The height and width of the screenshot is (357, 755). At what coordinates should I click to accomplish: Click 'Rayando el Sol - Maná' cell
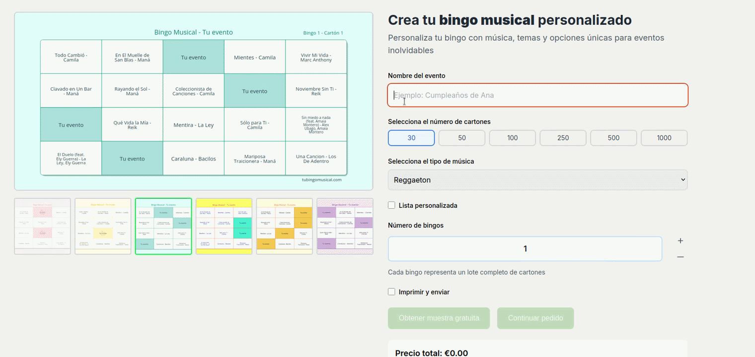pos(132,91)
